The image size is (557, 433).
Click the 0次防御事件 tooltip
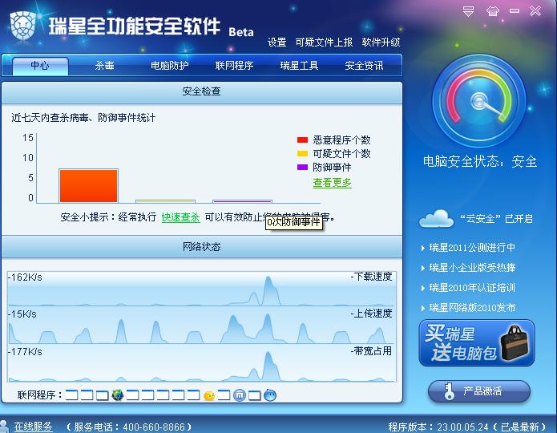coord(294,222)
